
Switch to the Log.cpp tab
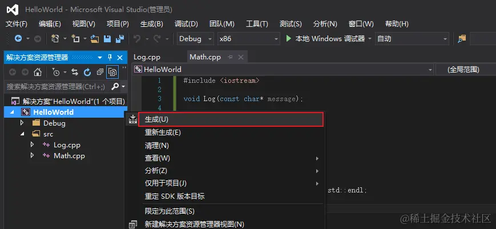tap(147, 57)
